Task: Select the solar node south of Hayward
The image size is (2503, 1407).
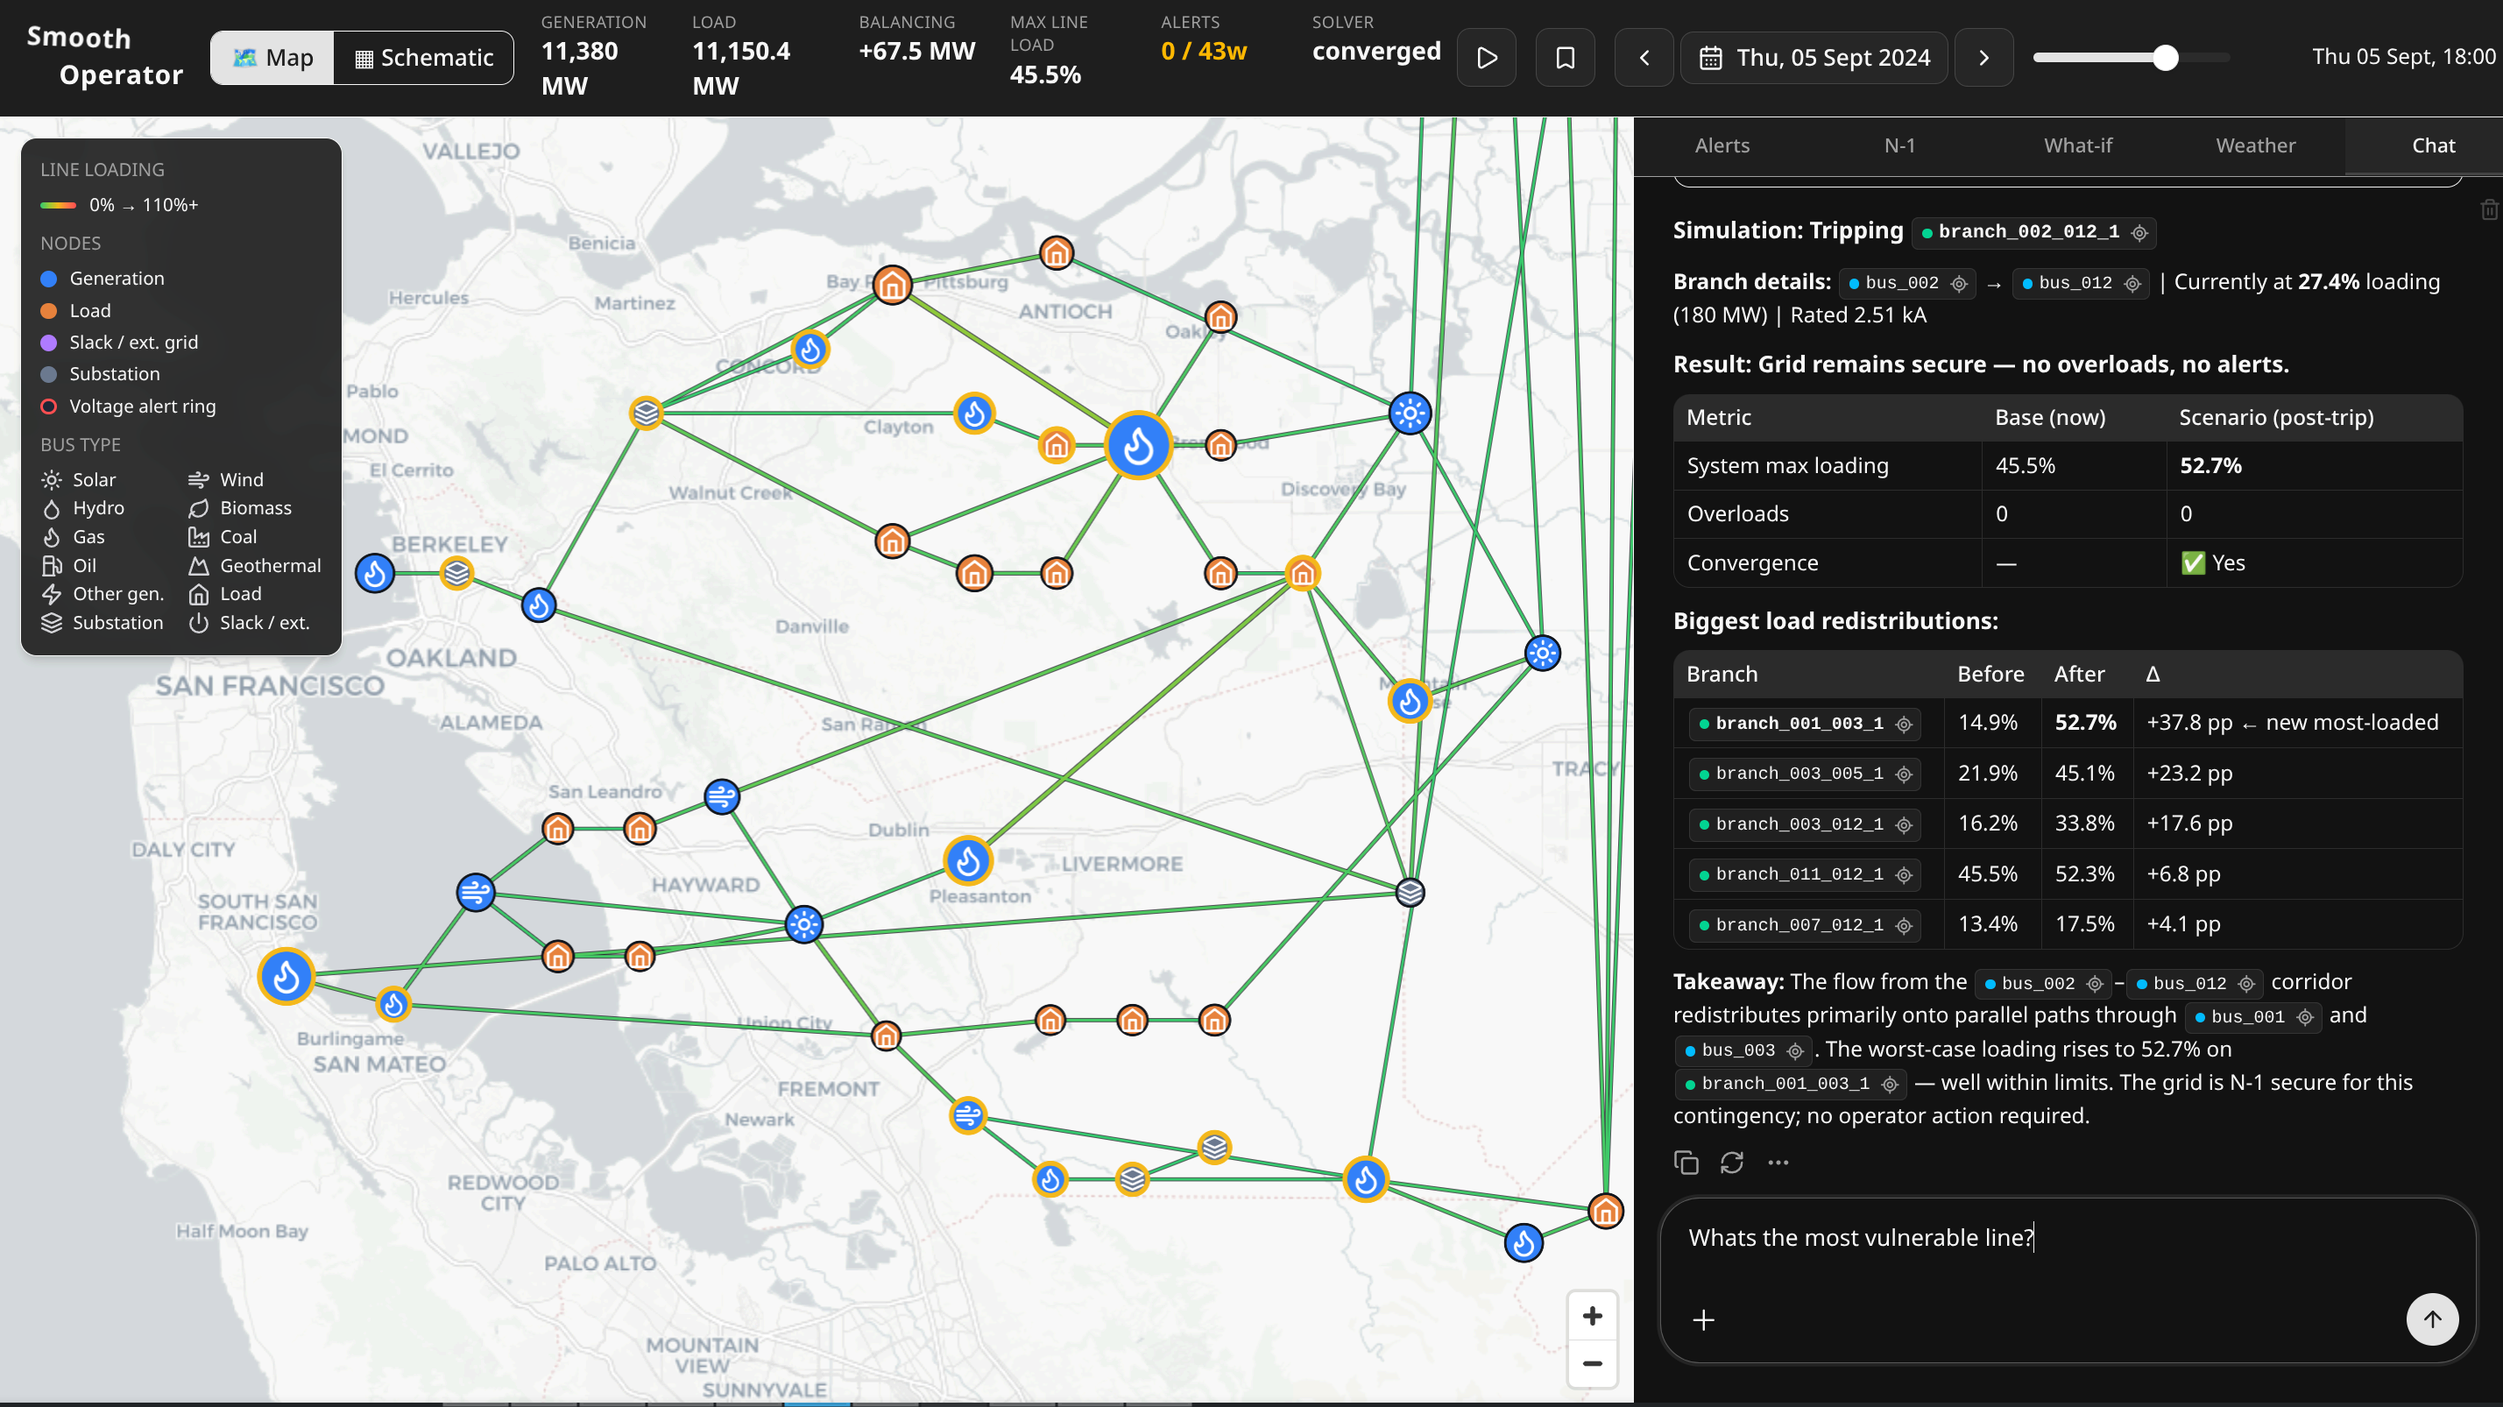Action: pos(803,924)
